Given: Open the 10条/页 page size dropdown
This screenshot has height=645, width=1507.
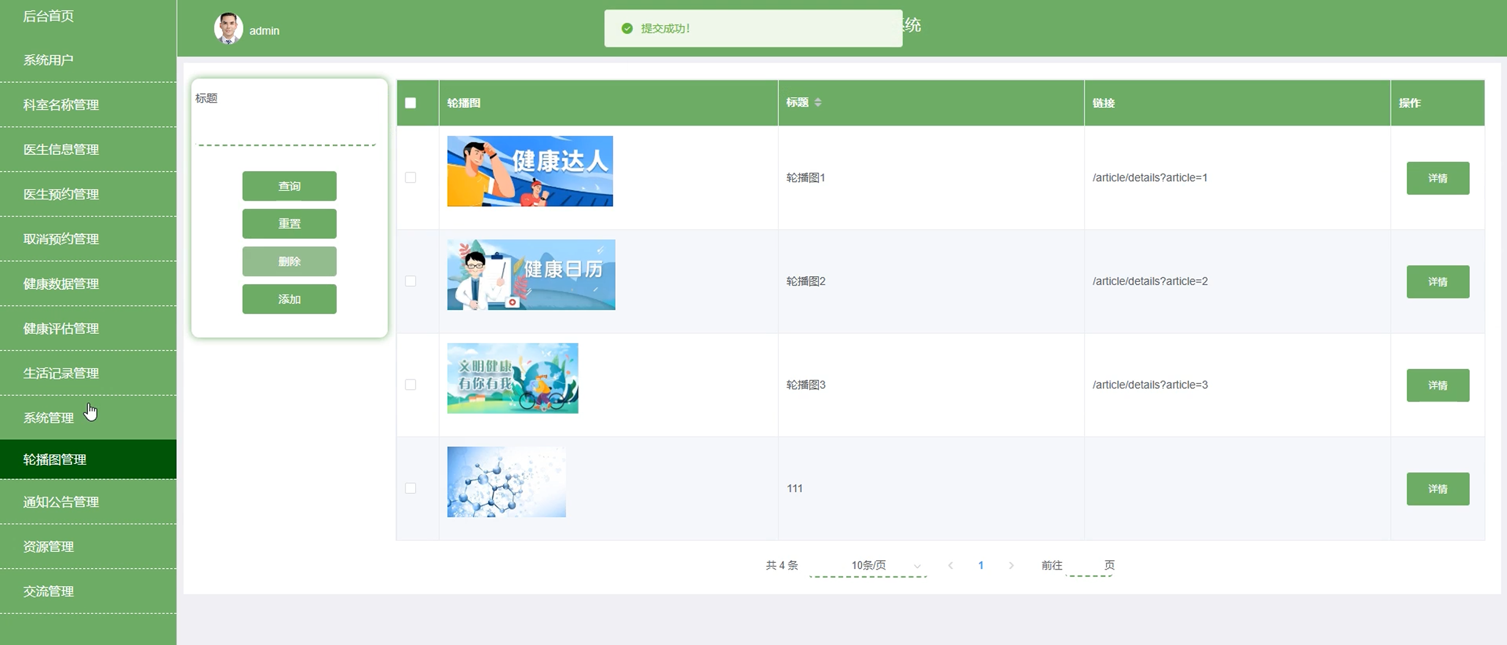Looking at the screenshot, I should tap(868, 565).
